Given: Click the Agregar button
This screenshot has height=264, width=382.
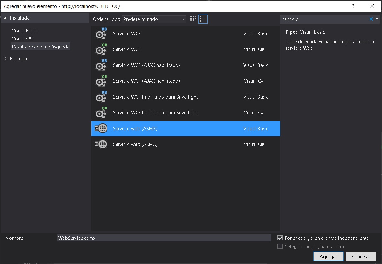Looking at the screenshot, I should [328, 257].
